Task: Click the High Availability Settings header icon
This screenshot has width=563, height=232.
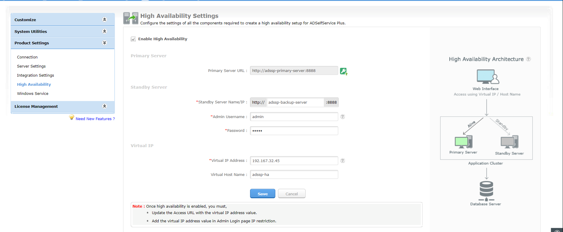Action: [x=131, y=18]
